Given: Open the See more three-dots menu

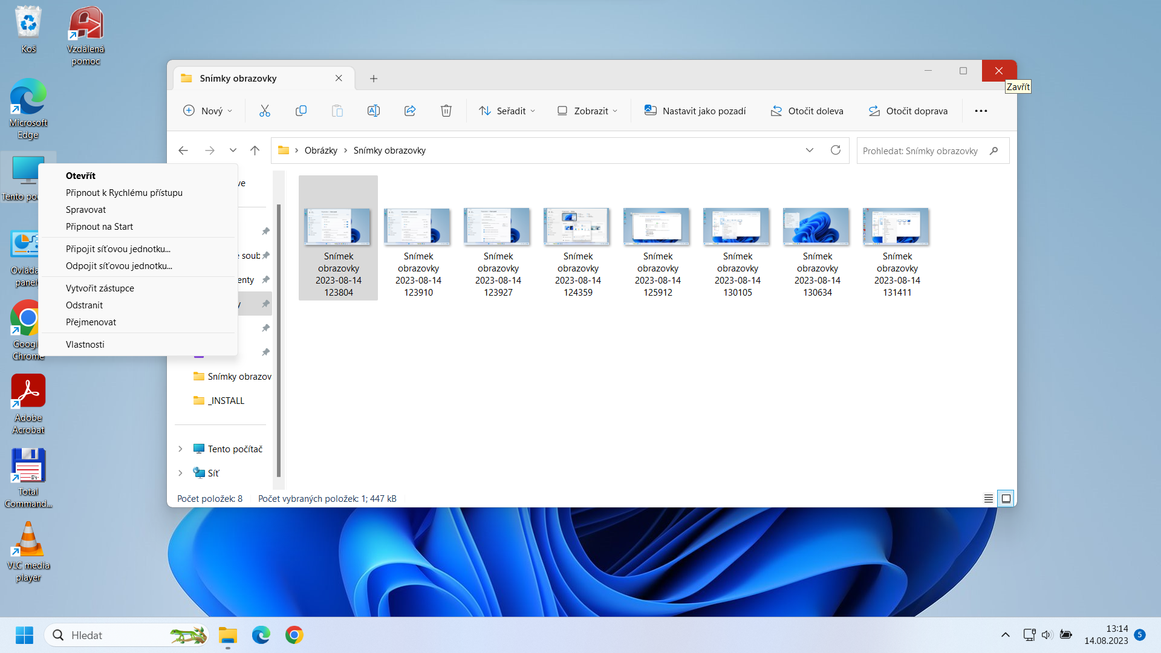Looking at the screenshot, I should (981, 111).
